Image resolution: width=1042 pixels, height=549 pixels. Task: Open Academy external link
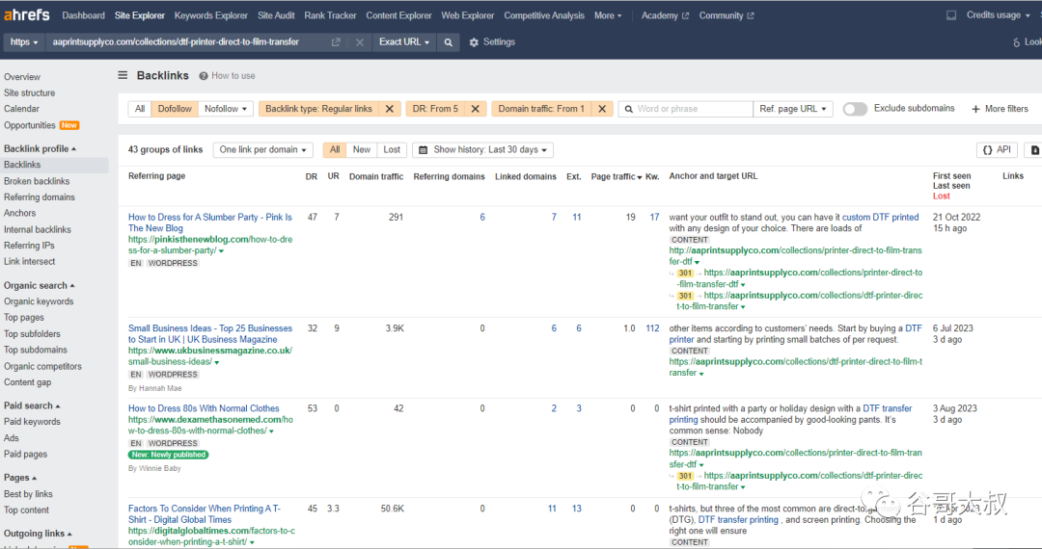[x=665, y=15]
